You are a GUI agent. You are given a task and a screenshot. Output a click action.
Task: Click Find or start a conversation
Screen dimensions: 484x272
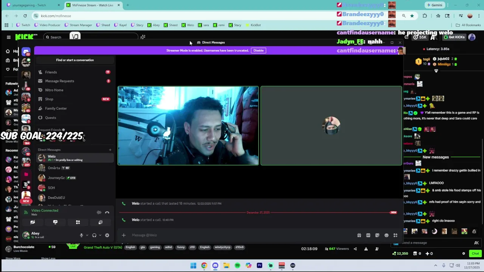(75, 60)
